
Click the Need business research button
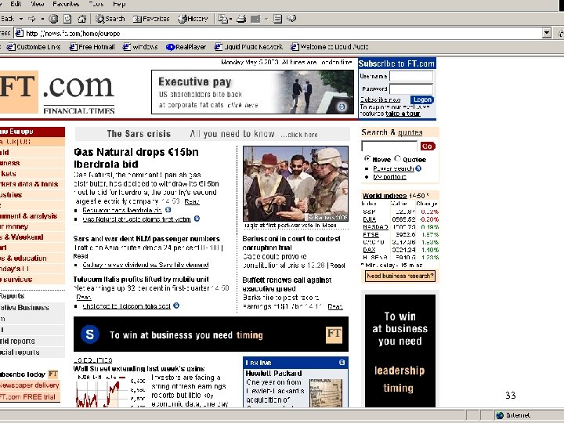coord(400,276)
